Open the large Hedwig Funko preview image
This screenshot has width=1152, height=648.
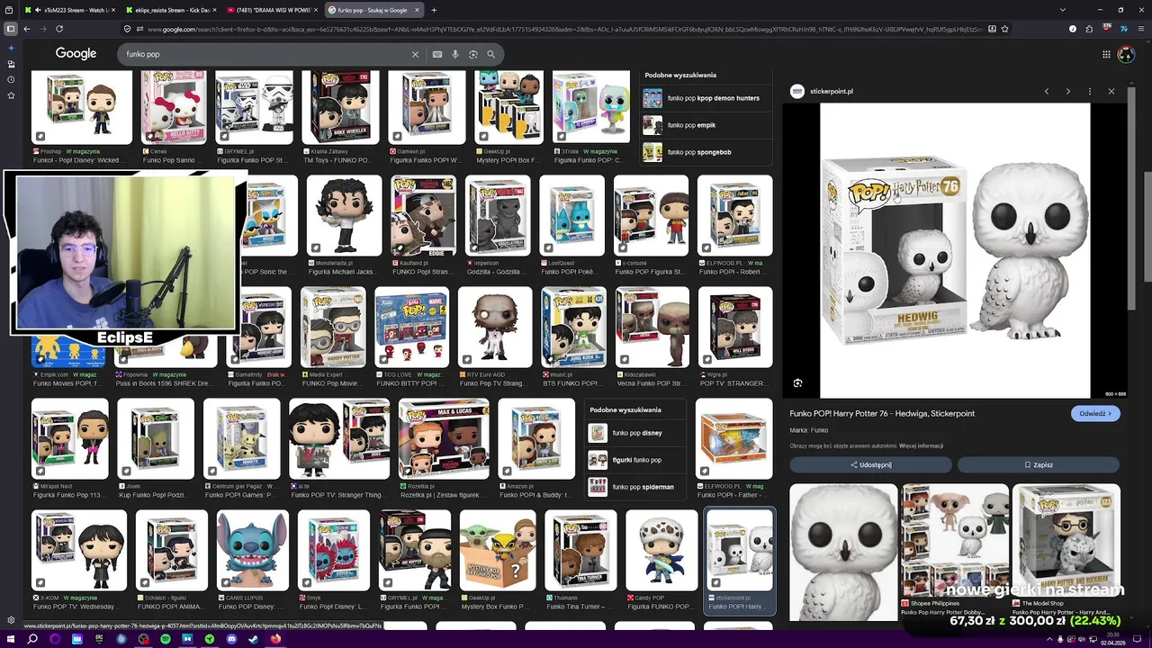click(955, 250)
